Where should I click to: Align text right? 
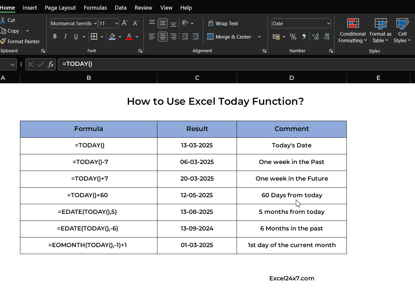point(173,37)
